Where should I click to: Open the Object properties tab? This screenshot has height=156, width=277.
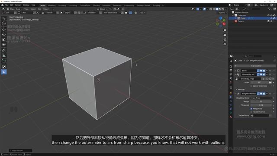[x=231, y=93]
